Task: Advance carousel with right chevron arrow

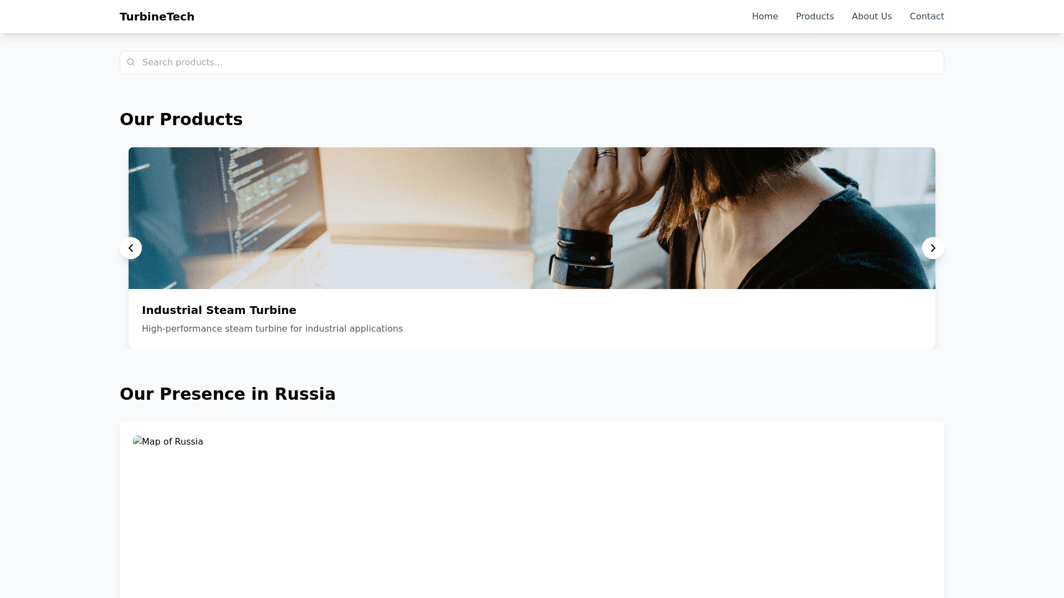Action: coord(933,248)
